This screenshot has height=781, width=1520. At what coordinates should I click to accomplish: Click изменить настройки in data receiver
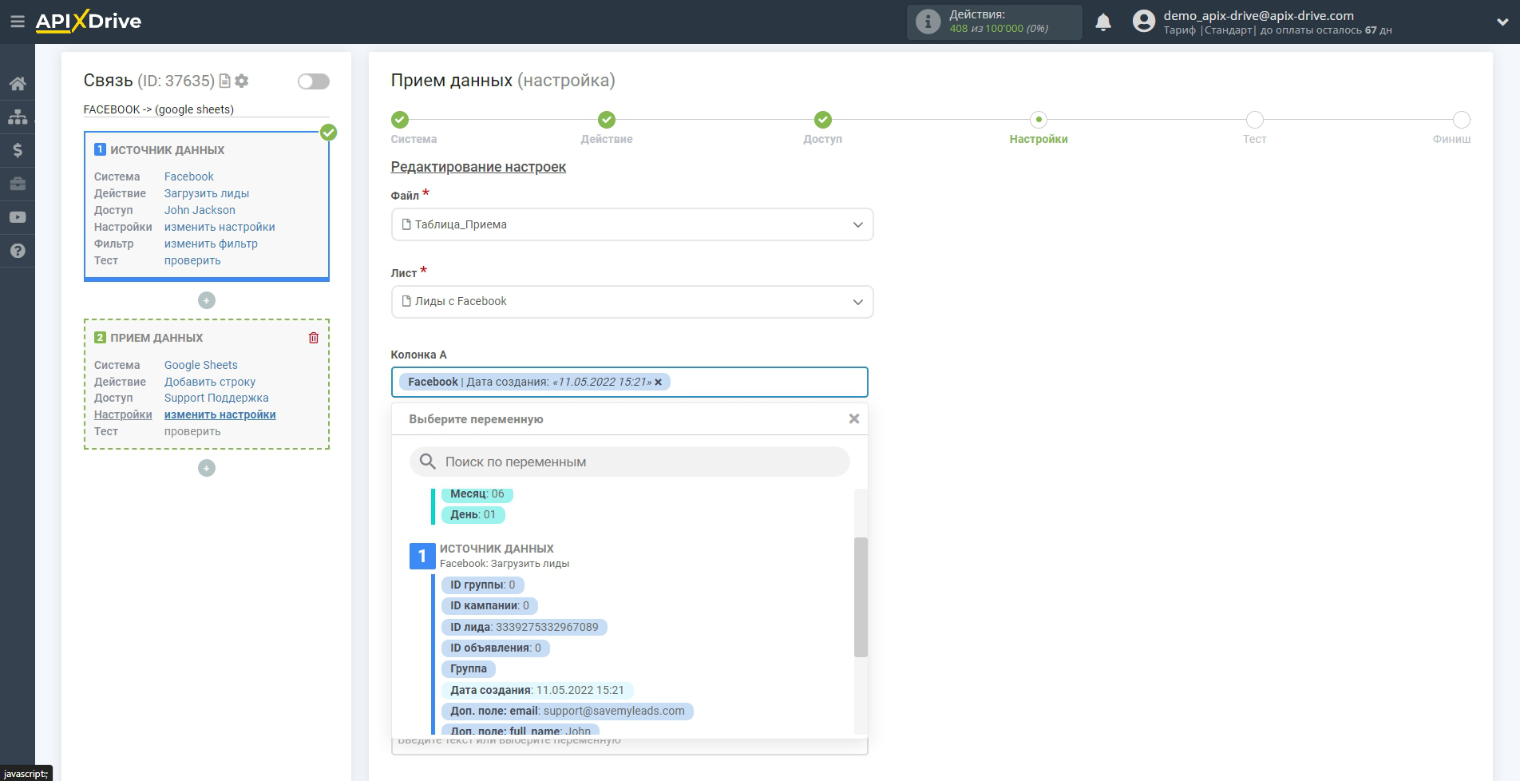point(220,414)
